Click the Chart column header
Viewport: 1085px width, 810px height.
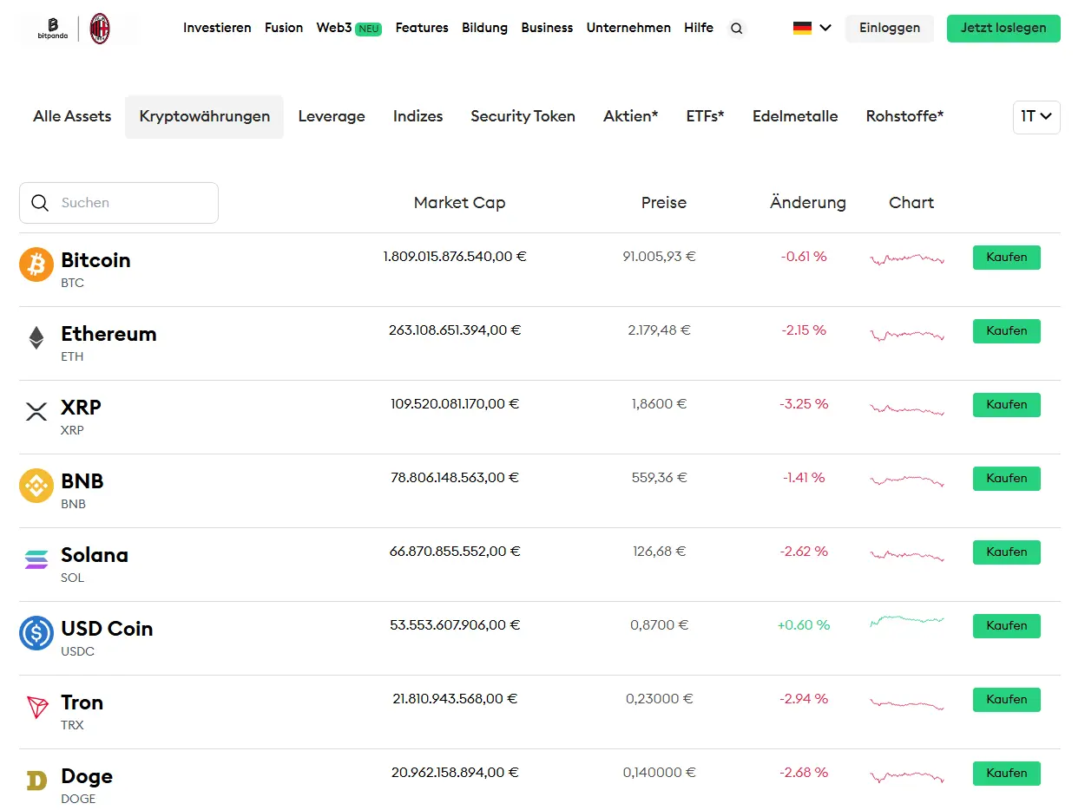click(x=911, y=203)
